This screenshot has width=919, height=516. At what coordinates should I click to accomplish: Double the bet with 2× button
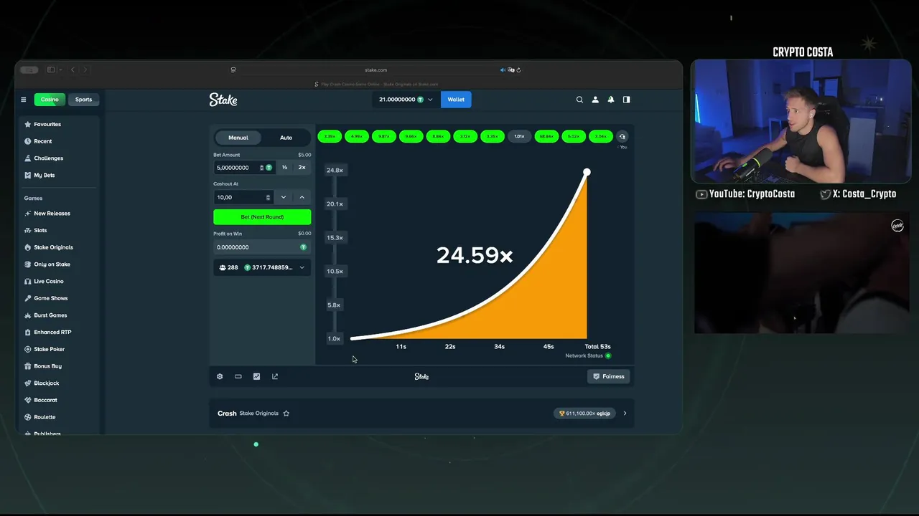tap(302, 168)
